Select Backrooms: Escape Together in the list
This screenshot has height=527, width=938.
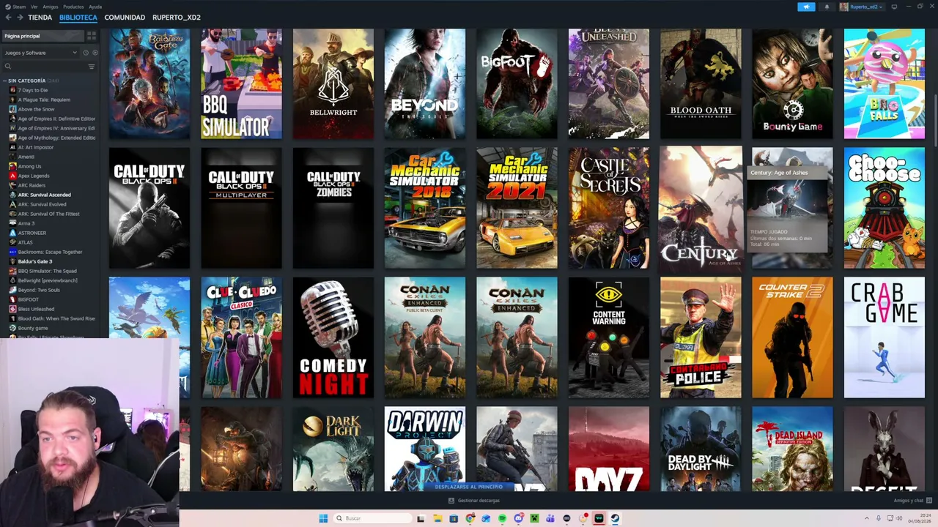(50, 252)
